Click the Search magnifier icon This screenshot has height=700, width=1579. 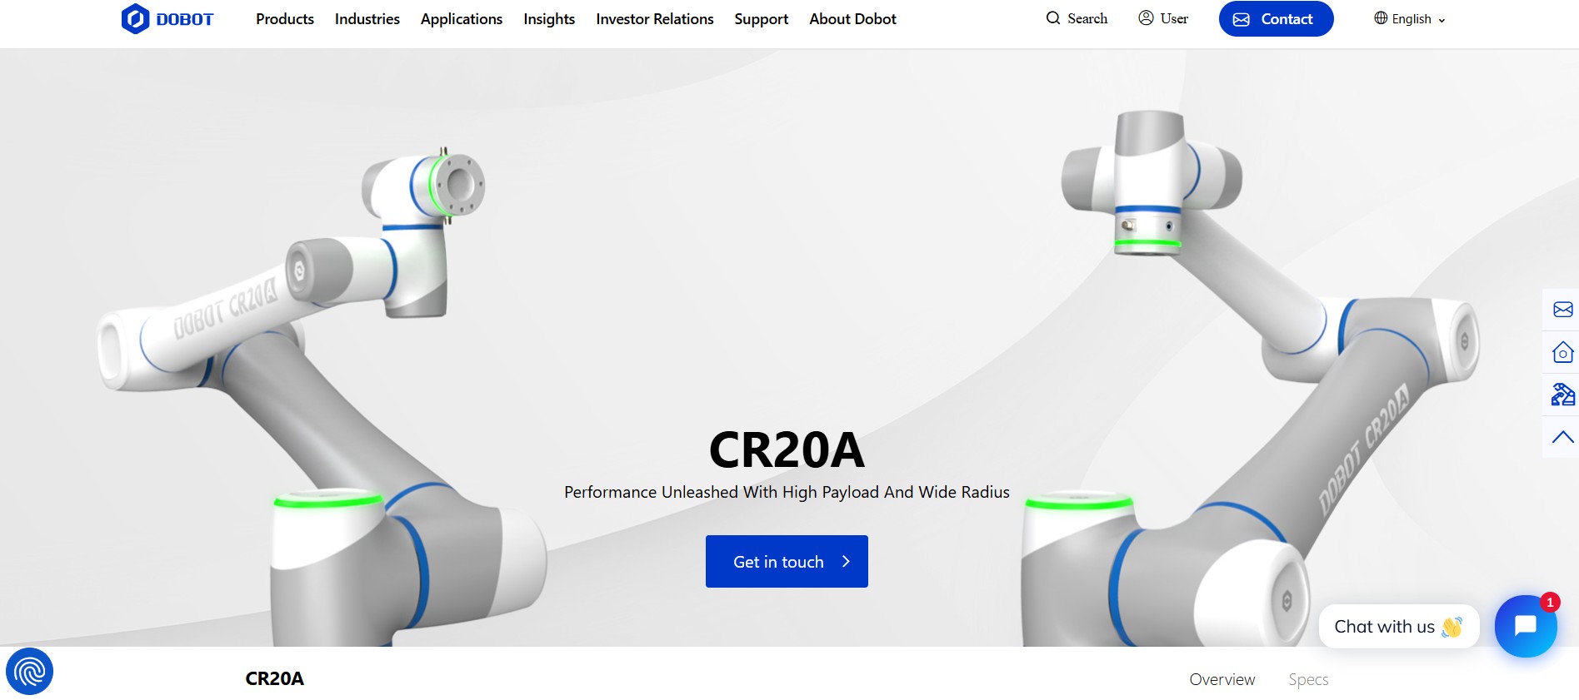pyautogui.click(x=1053, y=17)
